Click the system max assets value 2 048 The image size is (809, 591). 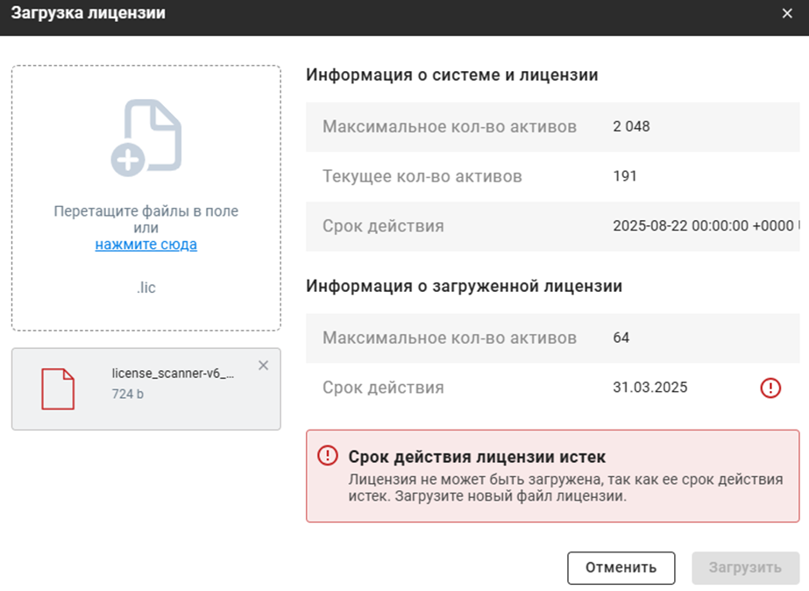point(631,126)
